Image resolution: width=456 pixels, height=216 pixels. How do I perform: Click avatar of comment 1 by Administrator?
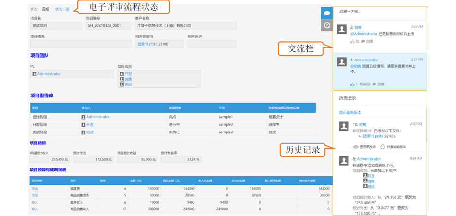tap(343, 61)
